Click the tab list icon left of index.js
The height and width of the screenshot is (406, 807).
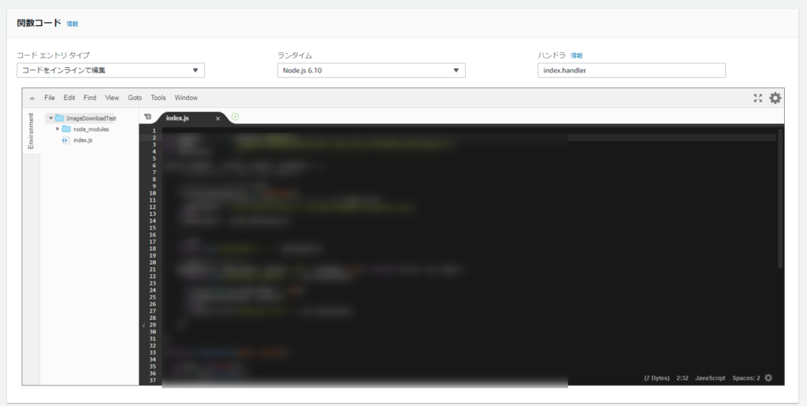(x=147, y=117)
